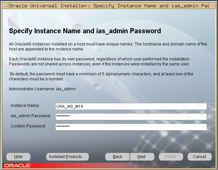Click the paragraph about passwords not shared across instances
Screen dimensions: 218x170
[x=100, y=61]
